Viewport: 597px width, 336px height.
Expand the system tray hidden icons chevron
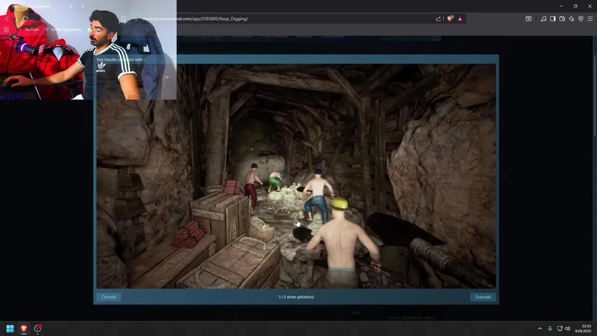(540, 329)
